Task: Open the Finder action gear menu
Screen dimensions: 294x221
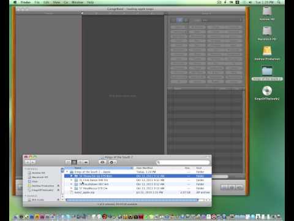Action: click(x=112, y=162)
